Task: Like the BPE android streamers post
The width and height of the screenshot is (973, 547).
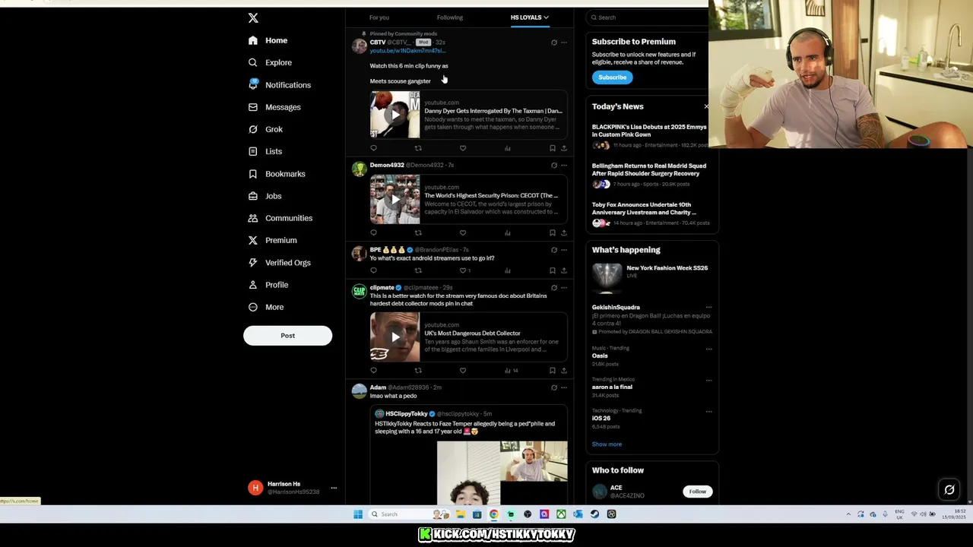Action: coord(463,270)
